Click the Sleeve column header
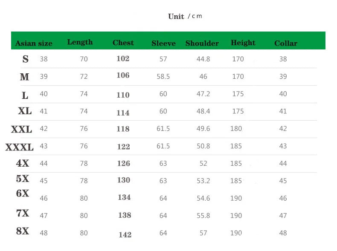Viewport: 337px width, 251px height. [163, 43]
